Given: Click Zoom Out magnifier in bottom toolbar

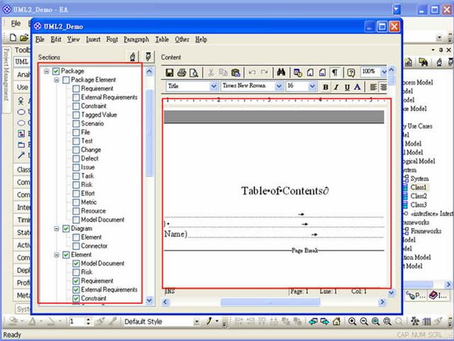Looking at the screenshot, I should click(364, 321).
